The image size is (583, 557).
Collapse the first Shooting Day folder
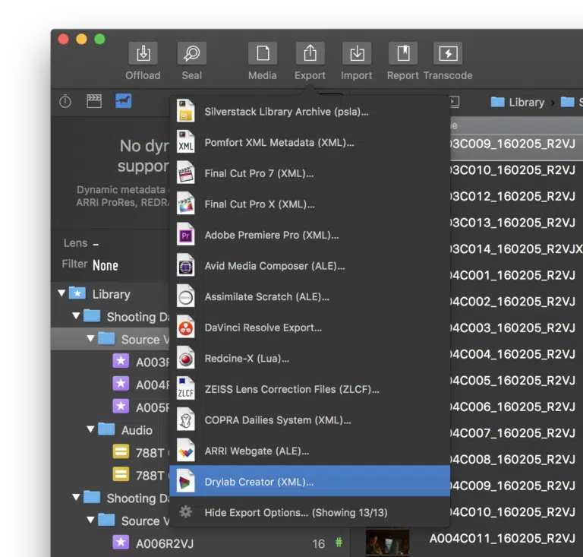76,316
